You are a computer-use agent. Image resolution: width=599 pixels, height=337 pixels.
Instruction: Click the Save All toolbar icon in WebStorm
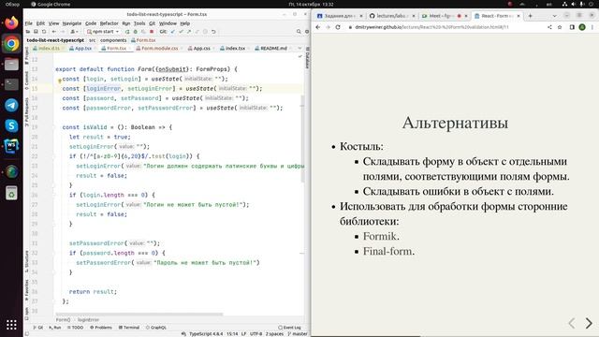(x=36, y=32)
